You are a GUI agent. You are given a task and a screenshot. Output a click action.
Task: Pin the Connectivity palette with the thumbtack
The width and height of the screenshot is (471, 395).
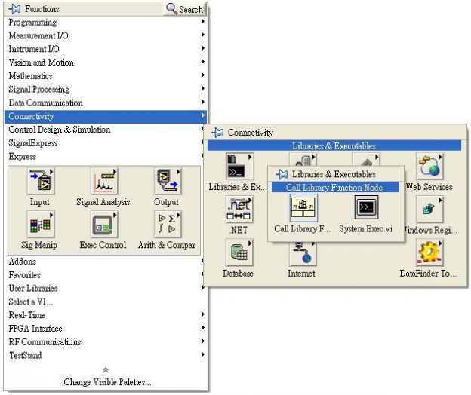pyautogui.click(x=217, y=132)
